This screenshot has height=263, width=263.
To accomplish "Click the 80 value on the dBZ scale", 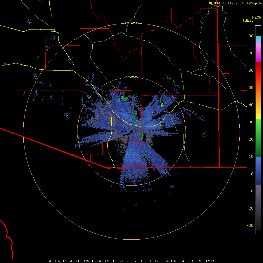I will (251, 36).
